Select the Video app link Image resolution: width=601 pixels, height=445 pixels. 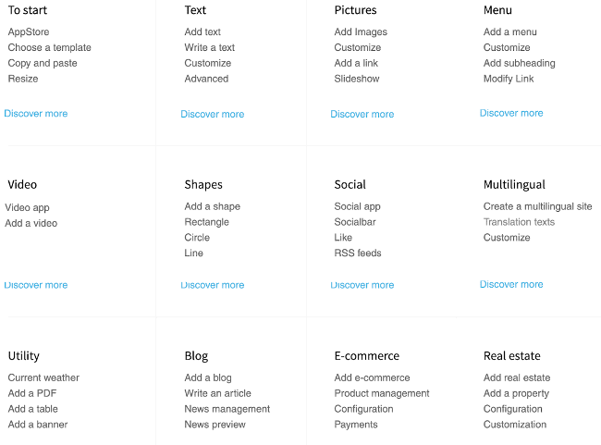pos(27,207)
